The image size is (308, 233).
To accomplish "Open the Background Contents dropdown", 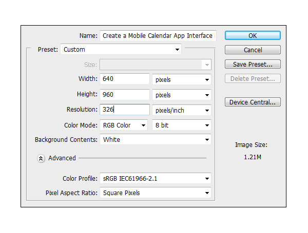I will point(156,139).
